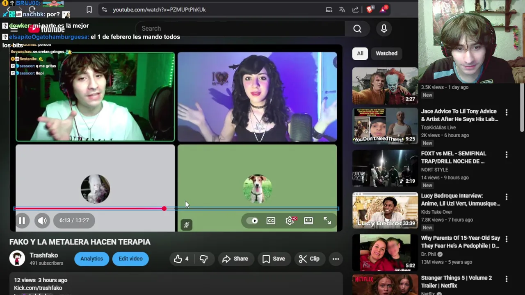This screenshot has height=295, width=525.
Task: Open the YouTube hamburger guide menu
Action: [14, 29]
